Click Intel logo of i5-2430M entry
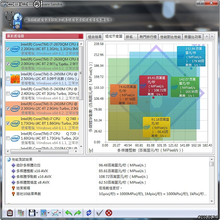Viewport: 220px width, 220px height. coord(15,93)
